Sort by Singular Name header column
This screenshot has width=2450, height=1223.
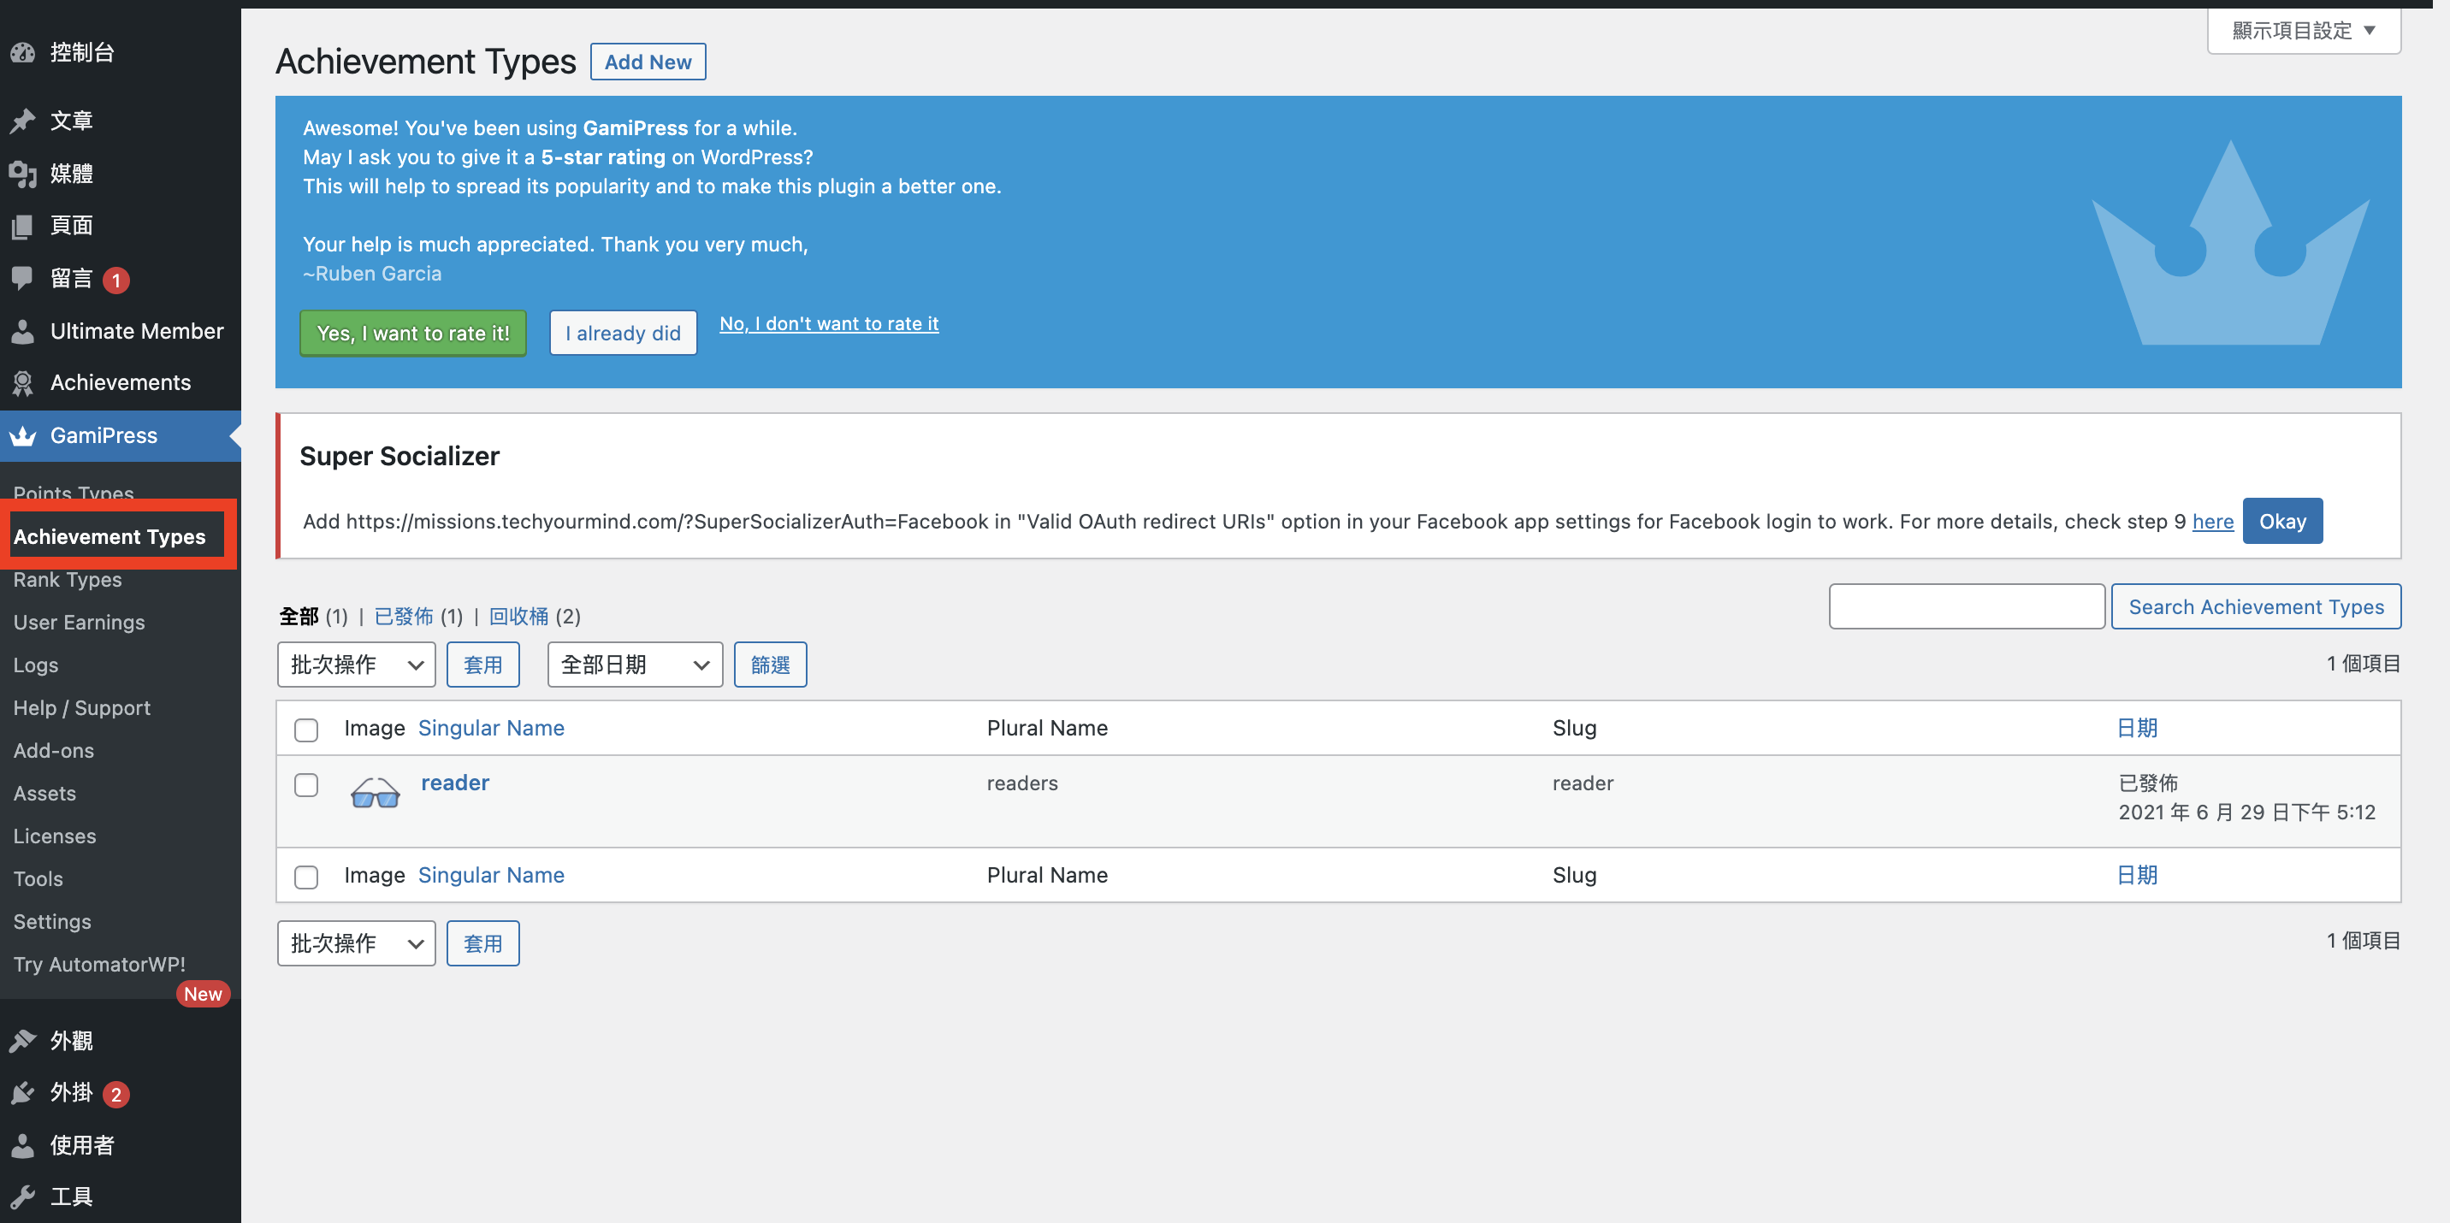pyautogui.click(x=491, y=728)
